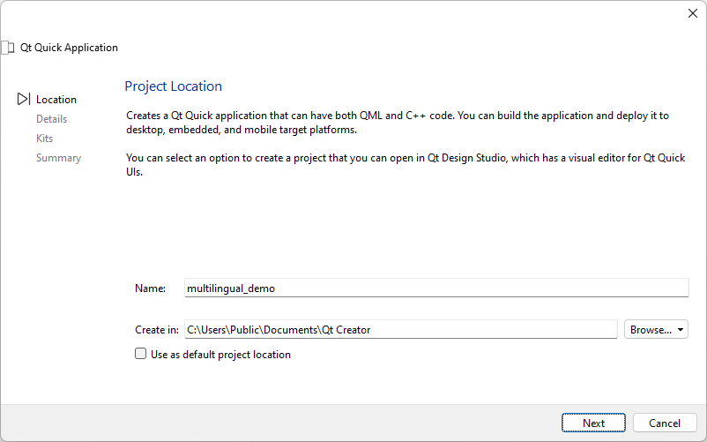The image size is (707, 442).
Task: Click the Qt Quick Application window icon
Action: [x=9, y=48]
